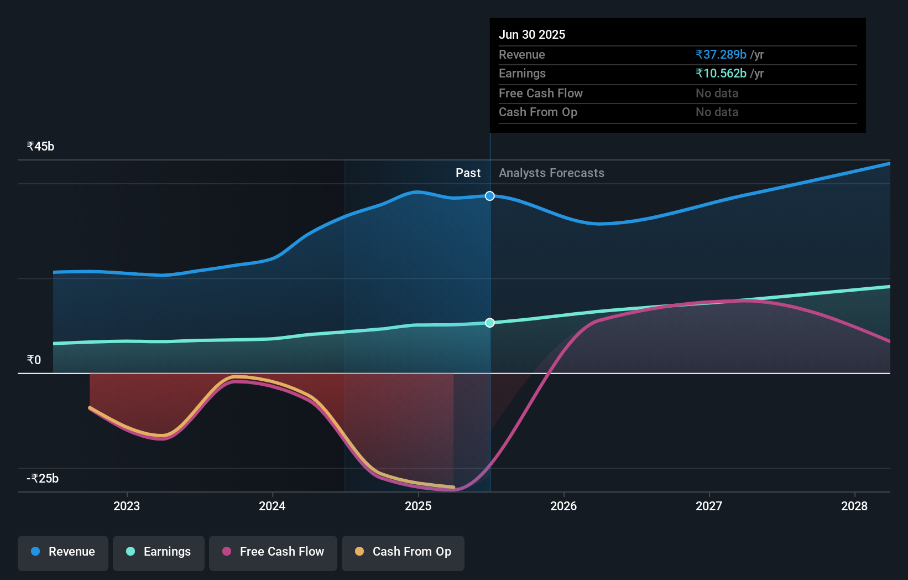Click the orange Cash From Op legend dot
Screen dimensions: 908x580
click(359, 551)
